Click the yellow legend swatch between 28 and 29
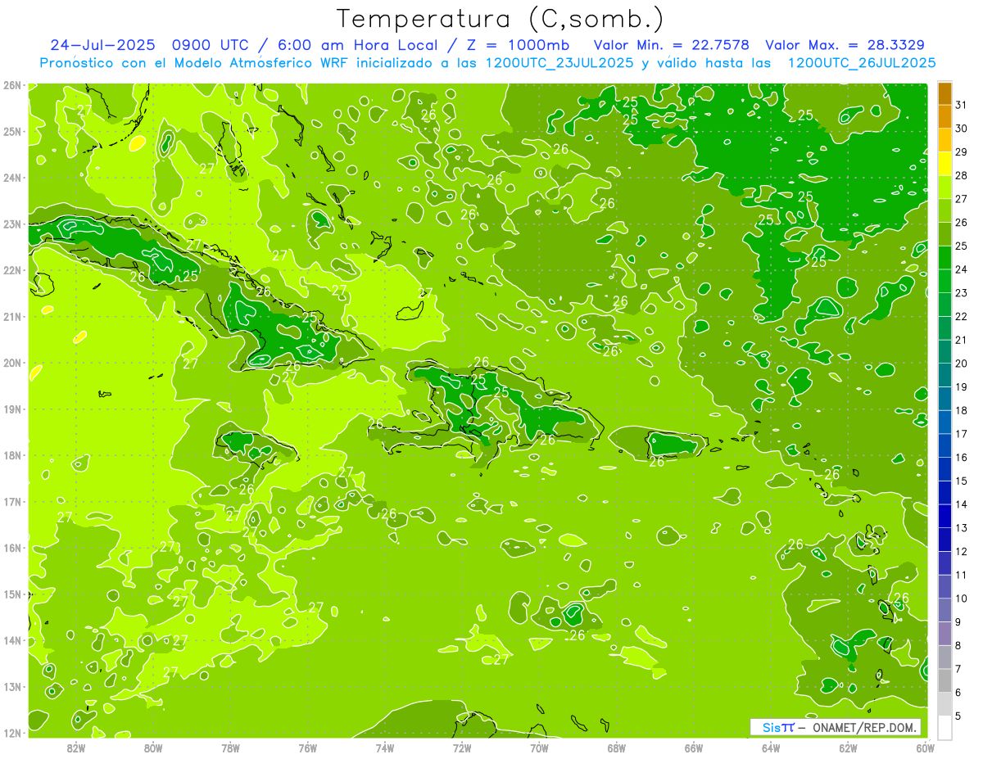The image size is (983, 759). pyautogui.click(x=944, y=165)
